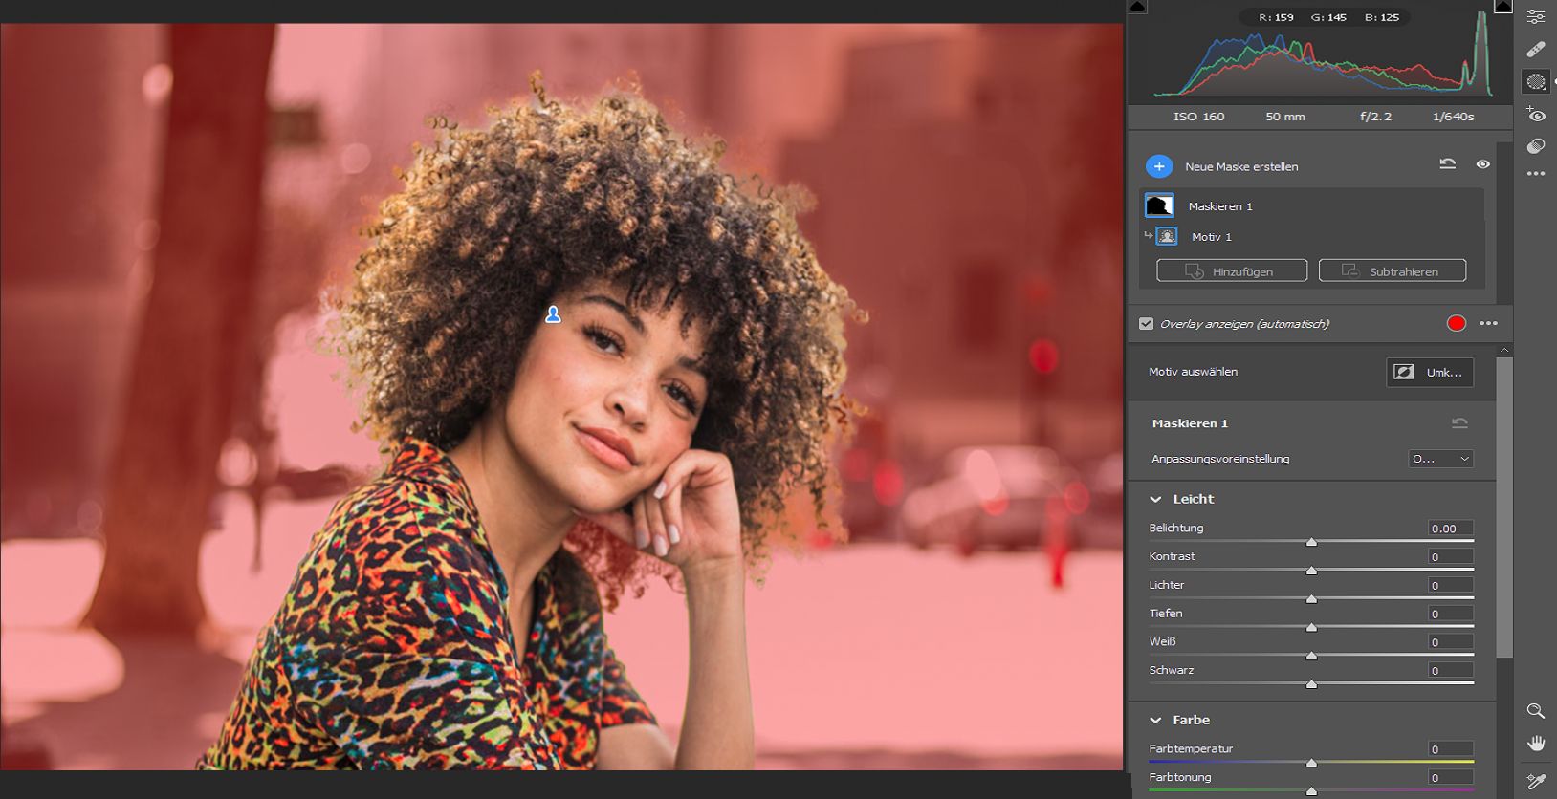Click the Hinzufügen button
Screen dimensions: 1557x799
point(1232,271)
